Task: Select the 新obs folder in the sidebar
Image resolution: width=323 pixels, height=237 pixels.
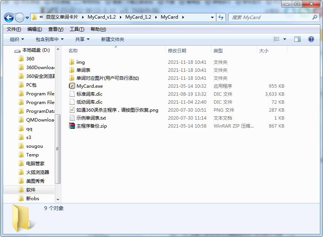Action: pyautogui.click(x=29, y=198)
